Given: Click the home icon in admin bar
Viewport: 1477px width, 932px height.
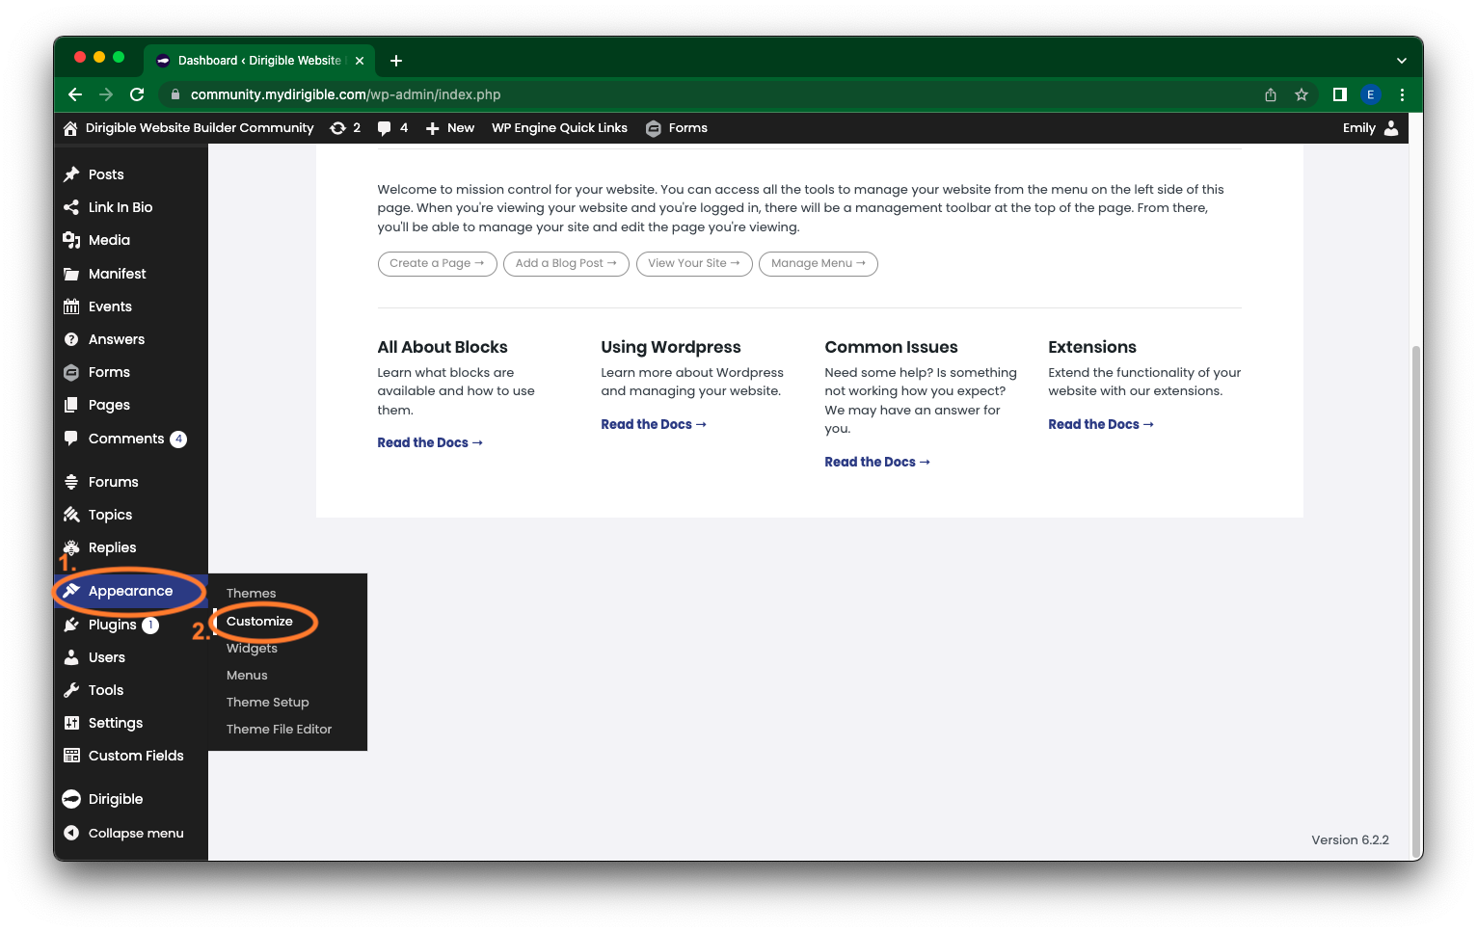Looking at the screenshot, I should coord(70,128).
